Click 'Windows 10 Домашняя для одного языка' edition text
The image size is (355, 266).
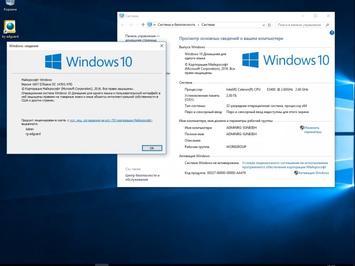[205, 56]
